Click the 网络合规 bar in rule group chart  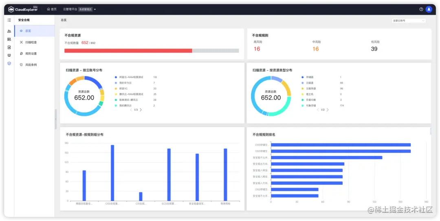(x=84, y=186)
